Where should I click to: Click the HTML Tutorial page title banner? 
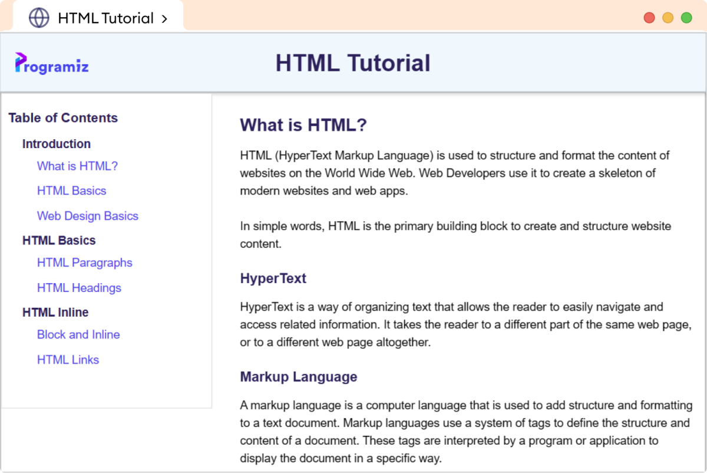tap(353, 63)
